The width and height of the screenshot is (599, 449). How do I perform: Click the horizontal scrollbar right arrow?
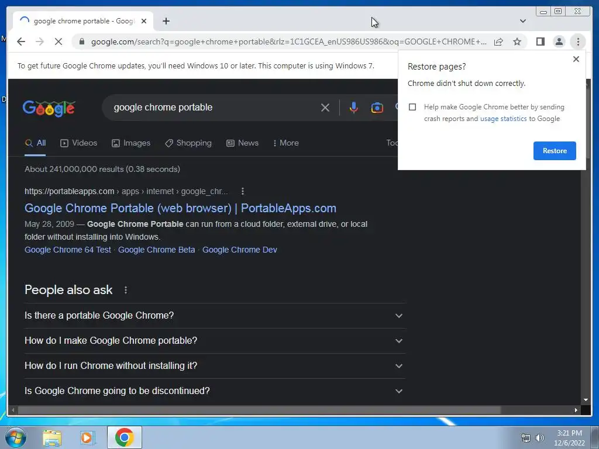576,410
